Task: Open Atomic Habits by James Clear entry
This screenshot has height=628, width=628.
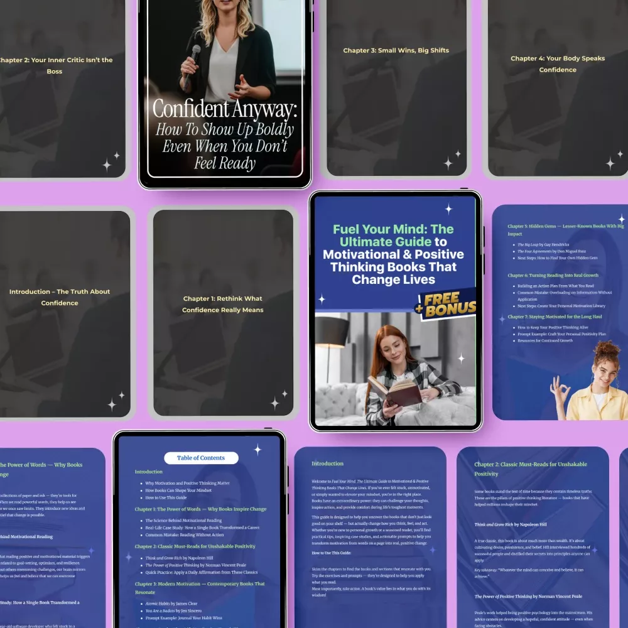Action: click(x=171, y=604)
